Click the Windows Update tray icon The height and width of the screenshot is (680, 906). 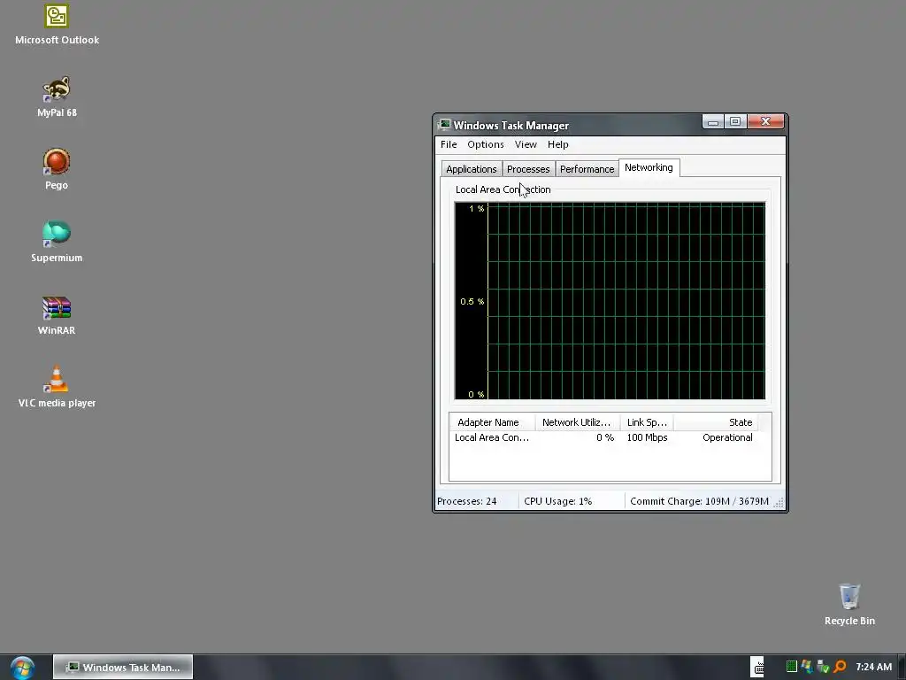pos(807,667)
